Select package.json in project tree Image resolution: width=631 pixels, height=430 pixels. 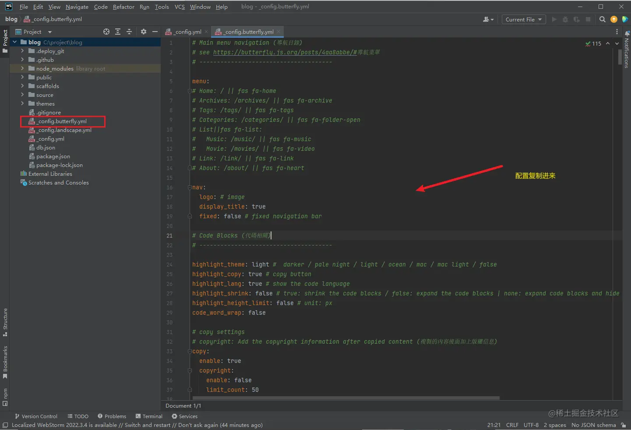click(x=49, y=156)
